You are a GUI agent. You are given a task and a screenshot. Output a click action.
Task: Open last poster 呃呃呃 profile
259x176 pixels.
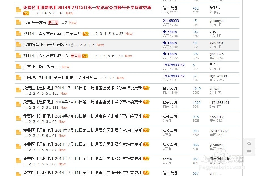pyautogui.click(x=215, y=8)
